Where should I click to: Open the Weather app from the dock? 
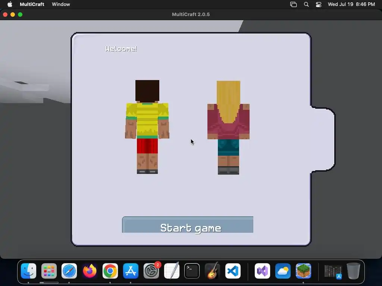click(283, 271)
